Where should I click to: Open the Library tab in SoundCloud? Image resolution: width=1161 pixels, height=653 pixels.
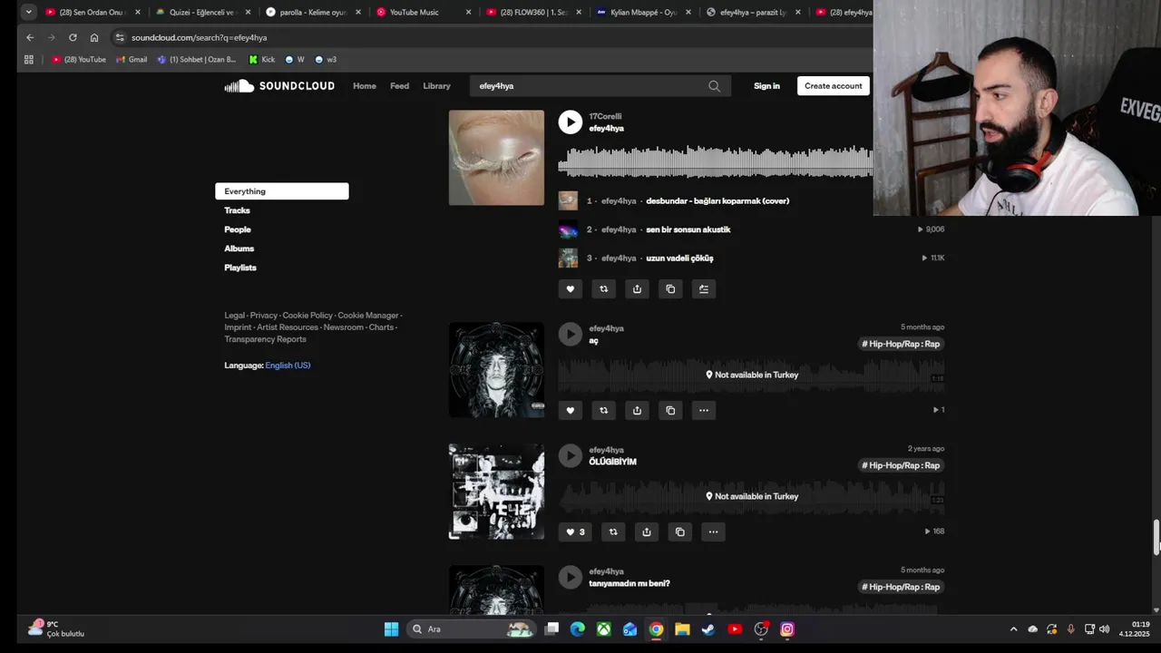coord(436,86)
